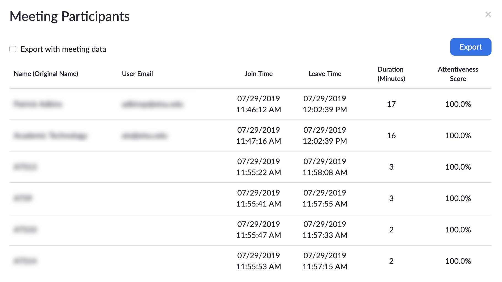502x282 pixels.
Task: Select the User Email column header
Action: pyautogui.click(x=137, y=74)
